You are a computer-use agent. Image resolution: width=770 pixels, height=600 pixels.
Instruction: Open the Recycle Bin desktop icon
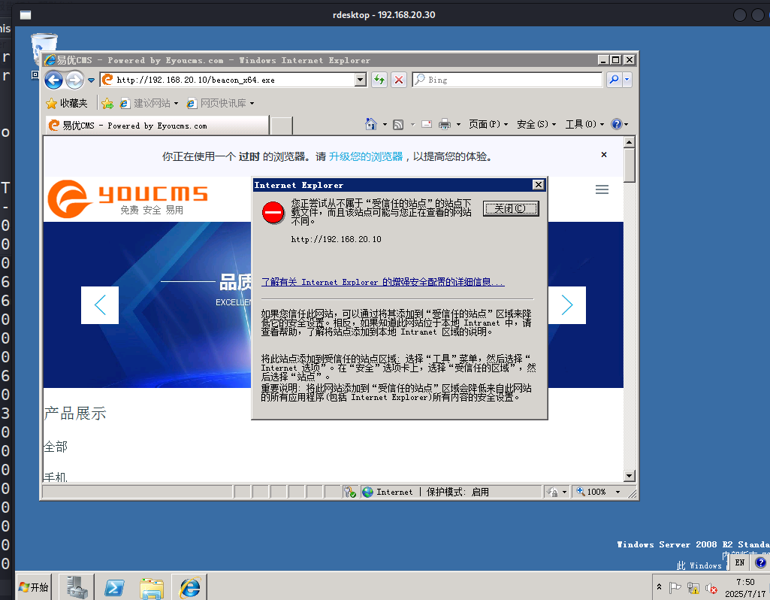(44, 49)
